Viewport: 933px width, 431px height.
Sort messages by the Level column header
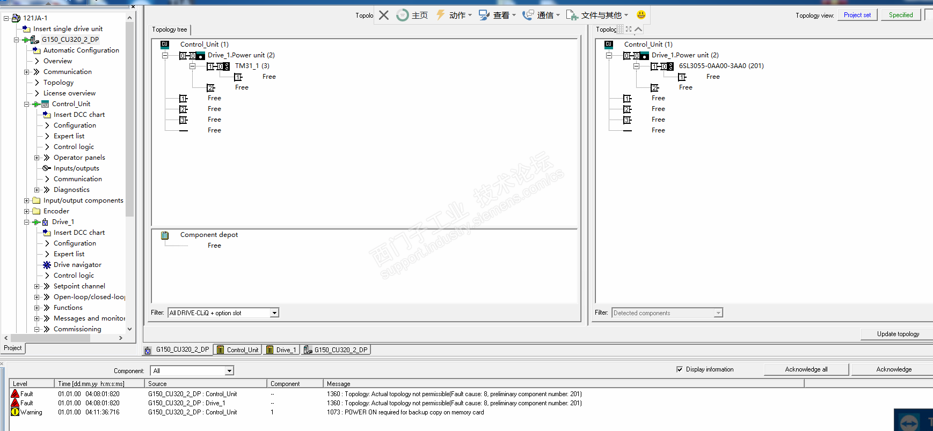pos(32,384)
